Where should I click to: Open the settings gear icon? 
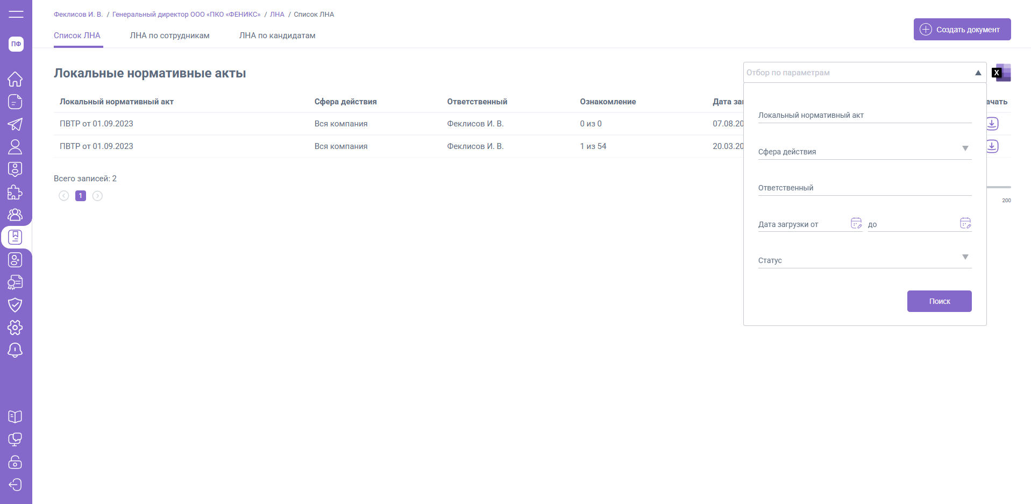pyautogui.click(x=15, y=328)
